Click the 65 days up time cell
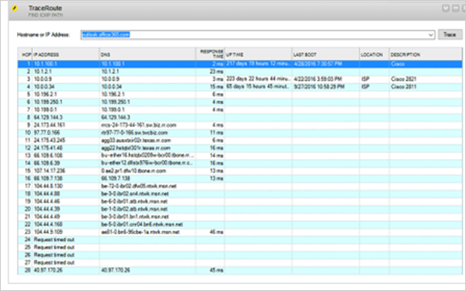 259,87
